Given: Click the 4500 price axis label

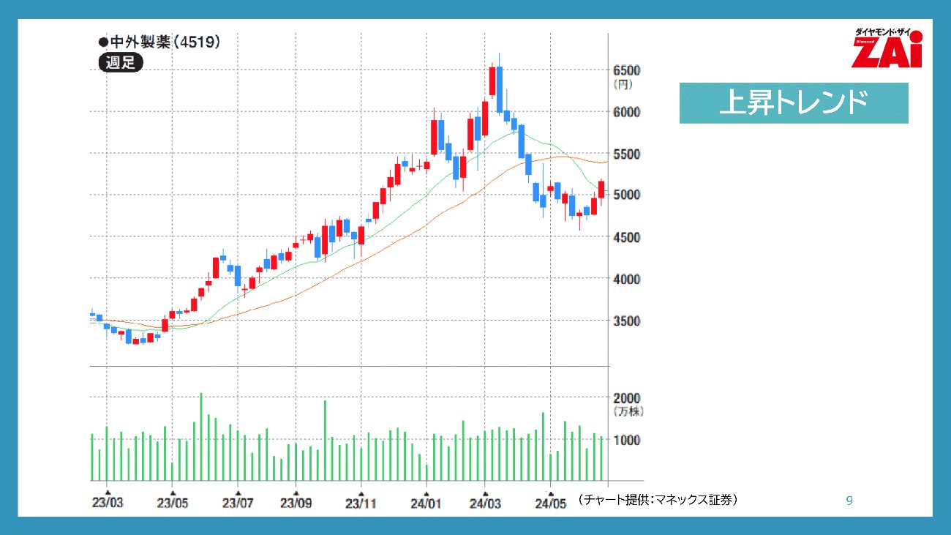Looking at the screenshot, I should click(x=626, y=237).
